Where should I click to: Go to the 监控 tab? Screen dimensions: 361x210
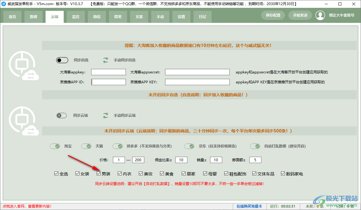(76, 17)
